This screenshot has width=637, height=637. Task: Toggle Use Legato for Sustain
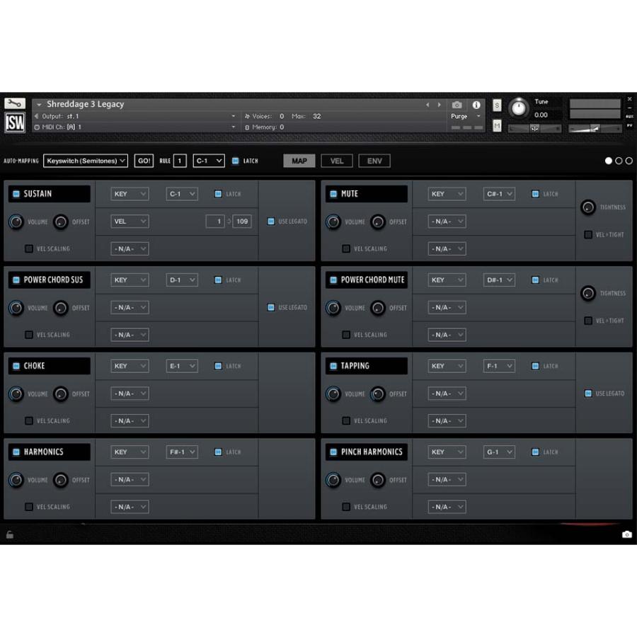pos(271,222)
